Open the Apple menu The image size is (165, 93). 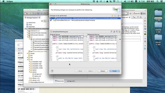point(3,1)
